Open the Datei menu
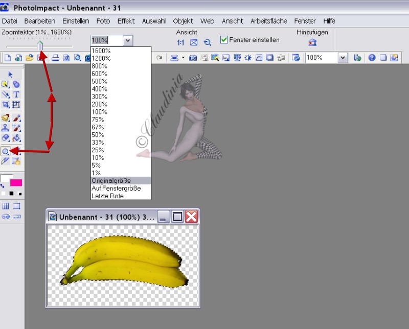Viewport: 409px width, 329px height. tap(10, 21)
